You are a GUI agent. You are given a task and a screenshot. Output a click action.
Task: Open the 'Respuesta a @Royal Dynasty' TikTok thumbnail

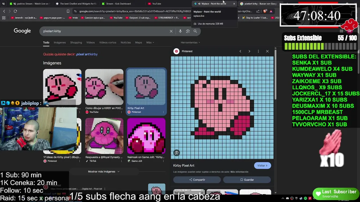tap(104, 136)
